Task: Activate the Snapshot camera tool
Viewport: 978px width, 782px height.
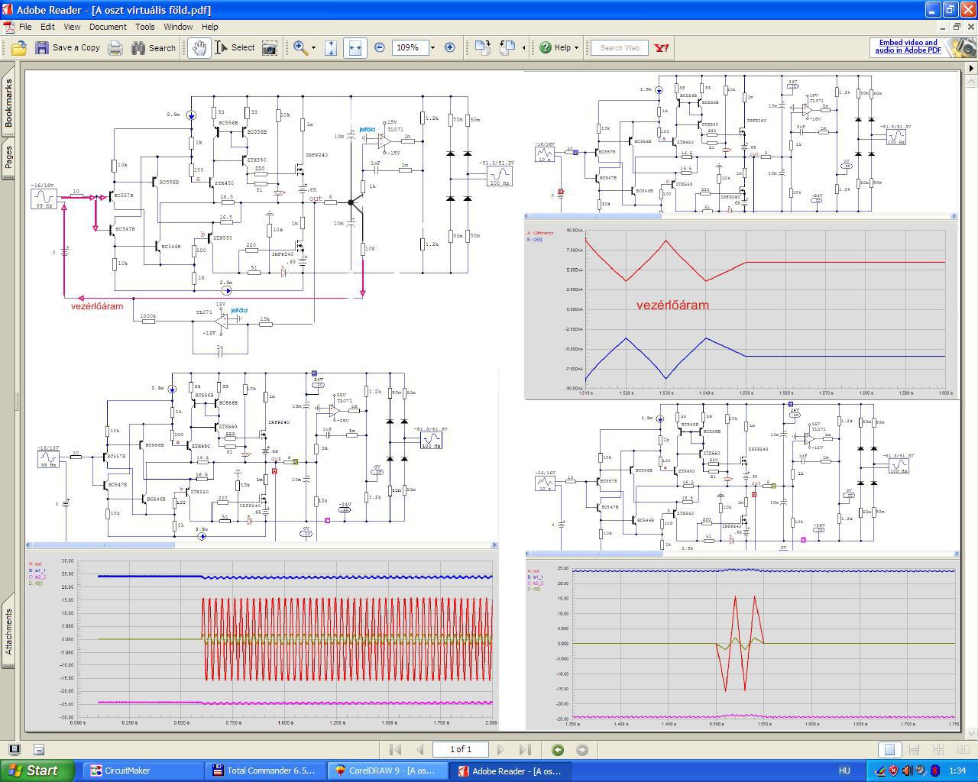Action: click(x=270, y=47)
